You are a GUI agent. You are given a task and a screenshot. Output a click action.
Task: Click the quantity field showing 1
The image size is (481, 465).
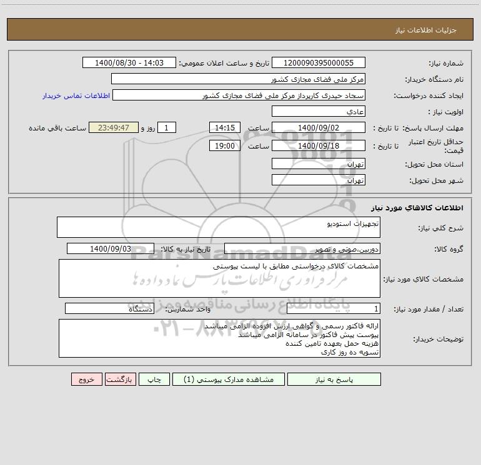click(x=334, y=308)
